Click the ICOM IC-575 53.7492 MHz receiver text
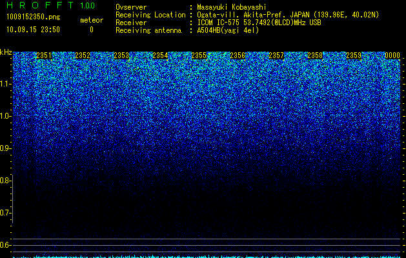Screen dimensions: 406x258 (x=259, y=23)
